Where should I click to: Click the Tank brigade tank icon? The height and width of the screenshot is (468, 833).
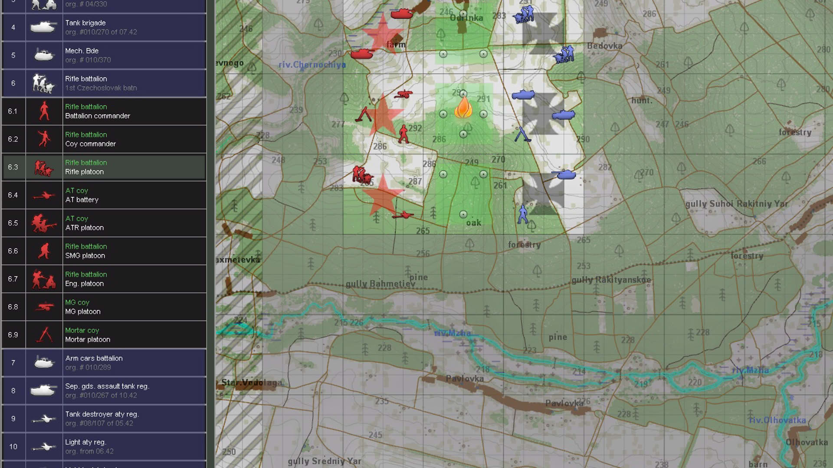44,27
